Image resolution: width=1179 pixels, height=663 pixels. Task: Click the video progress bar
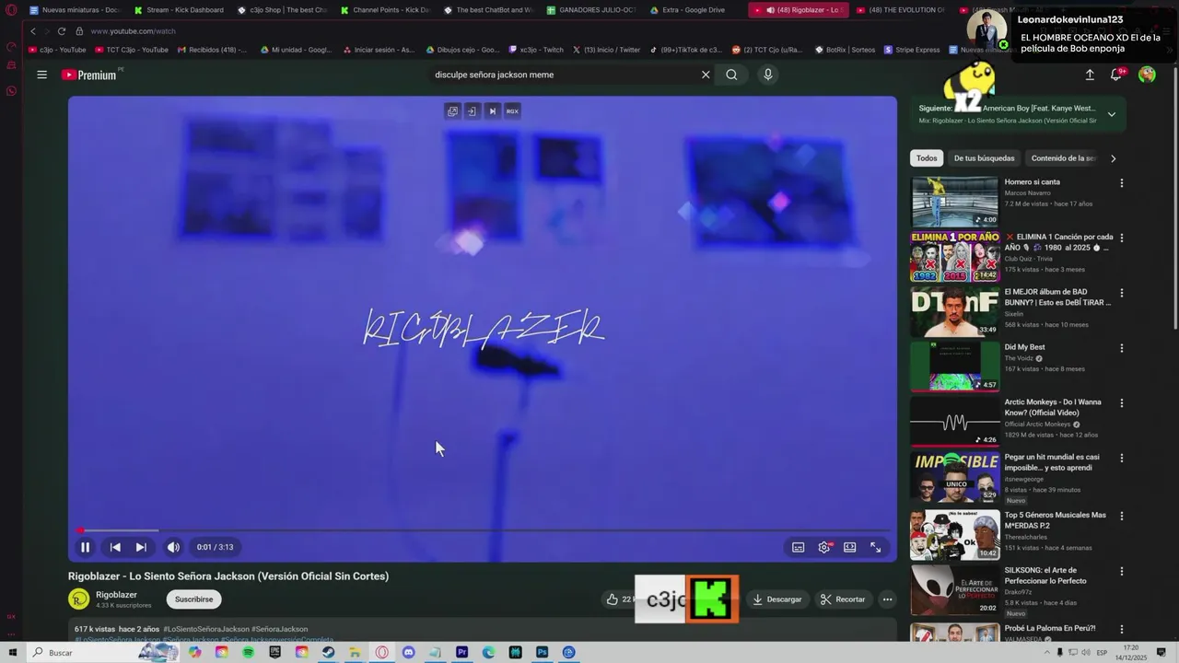(x=483, y=530)
